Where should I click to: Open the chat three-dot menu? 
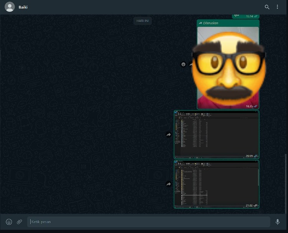pyautogui.click(x=277, y=7)
